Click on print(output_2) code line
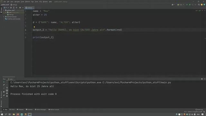Screen dimensions: 206x116 [x=43, y=37]
